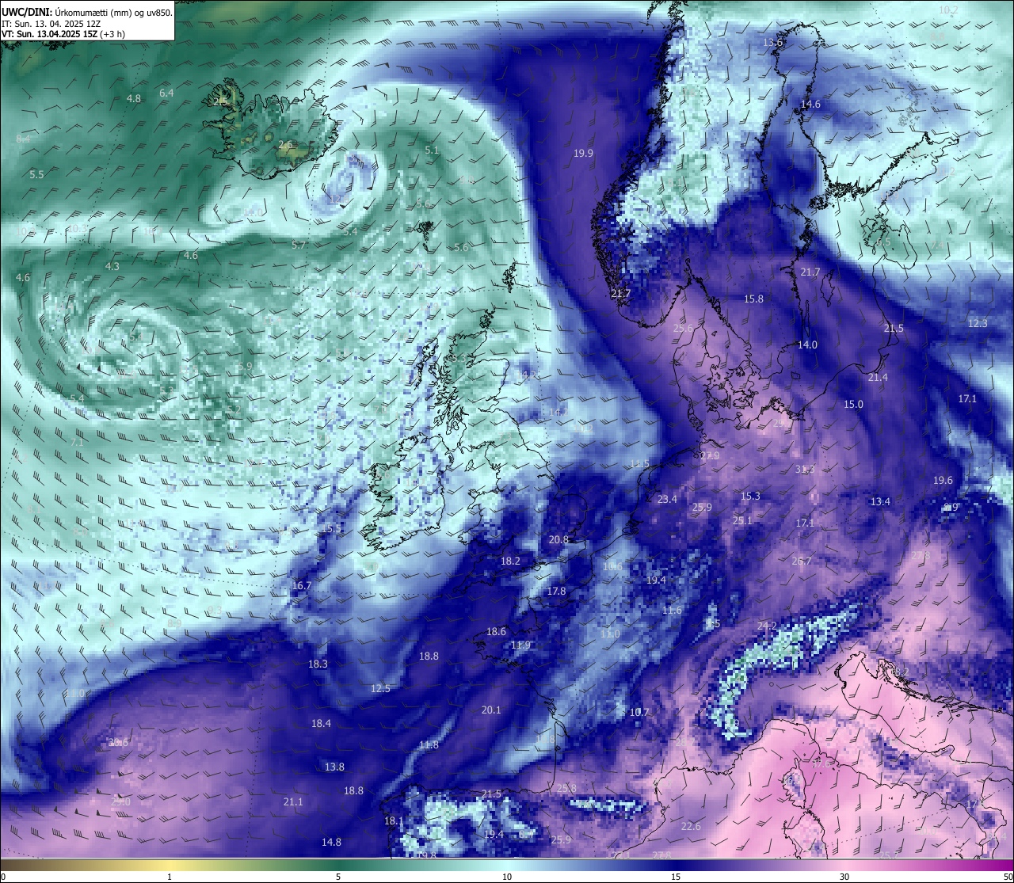
Task: Click the 2.6 value over Iceland
Action: point(285,144)
